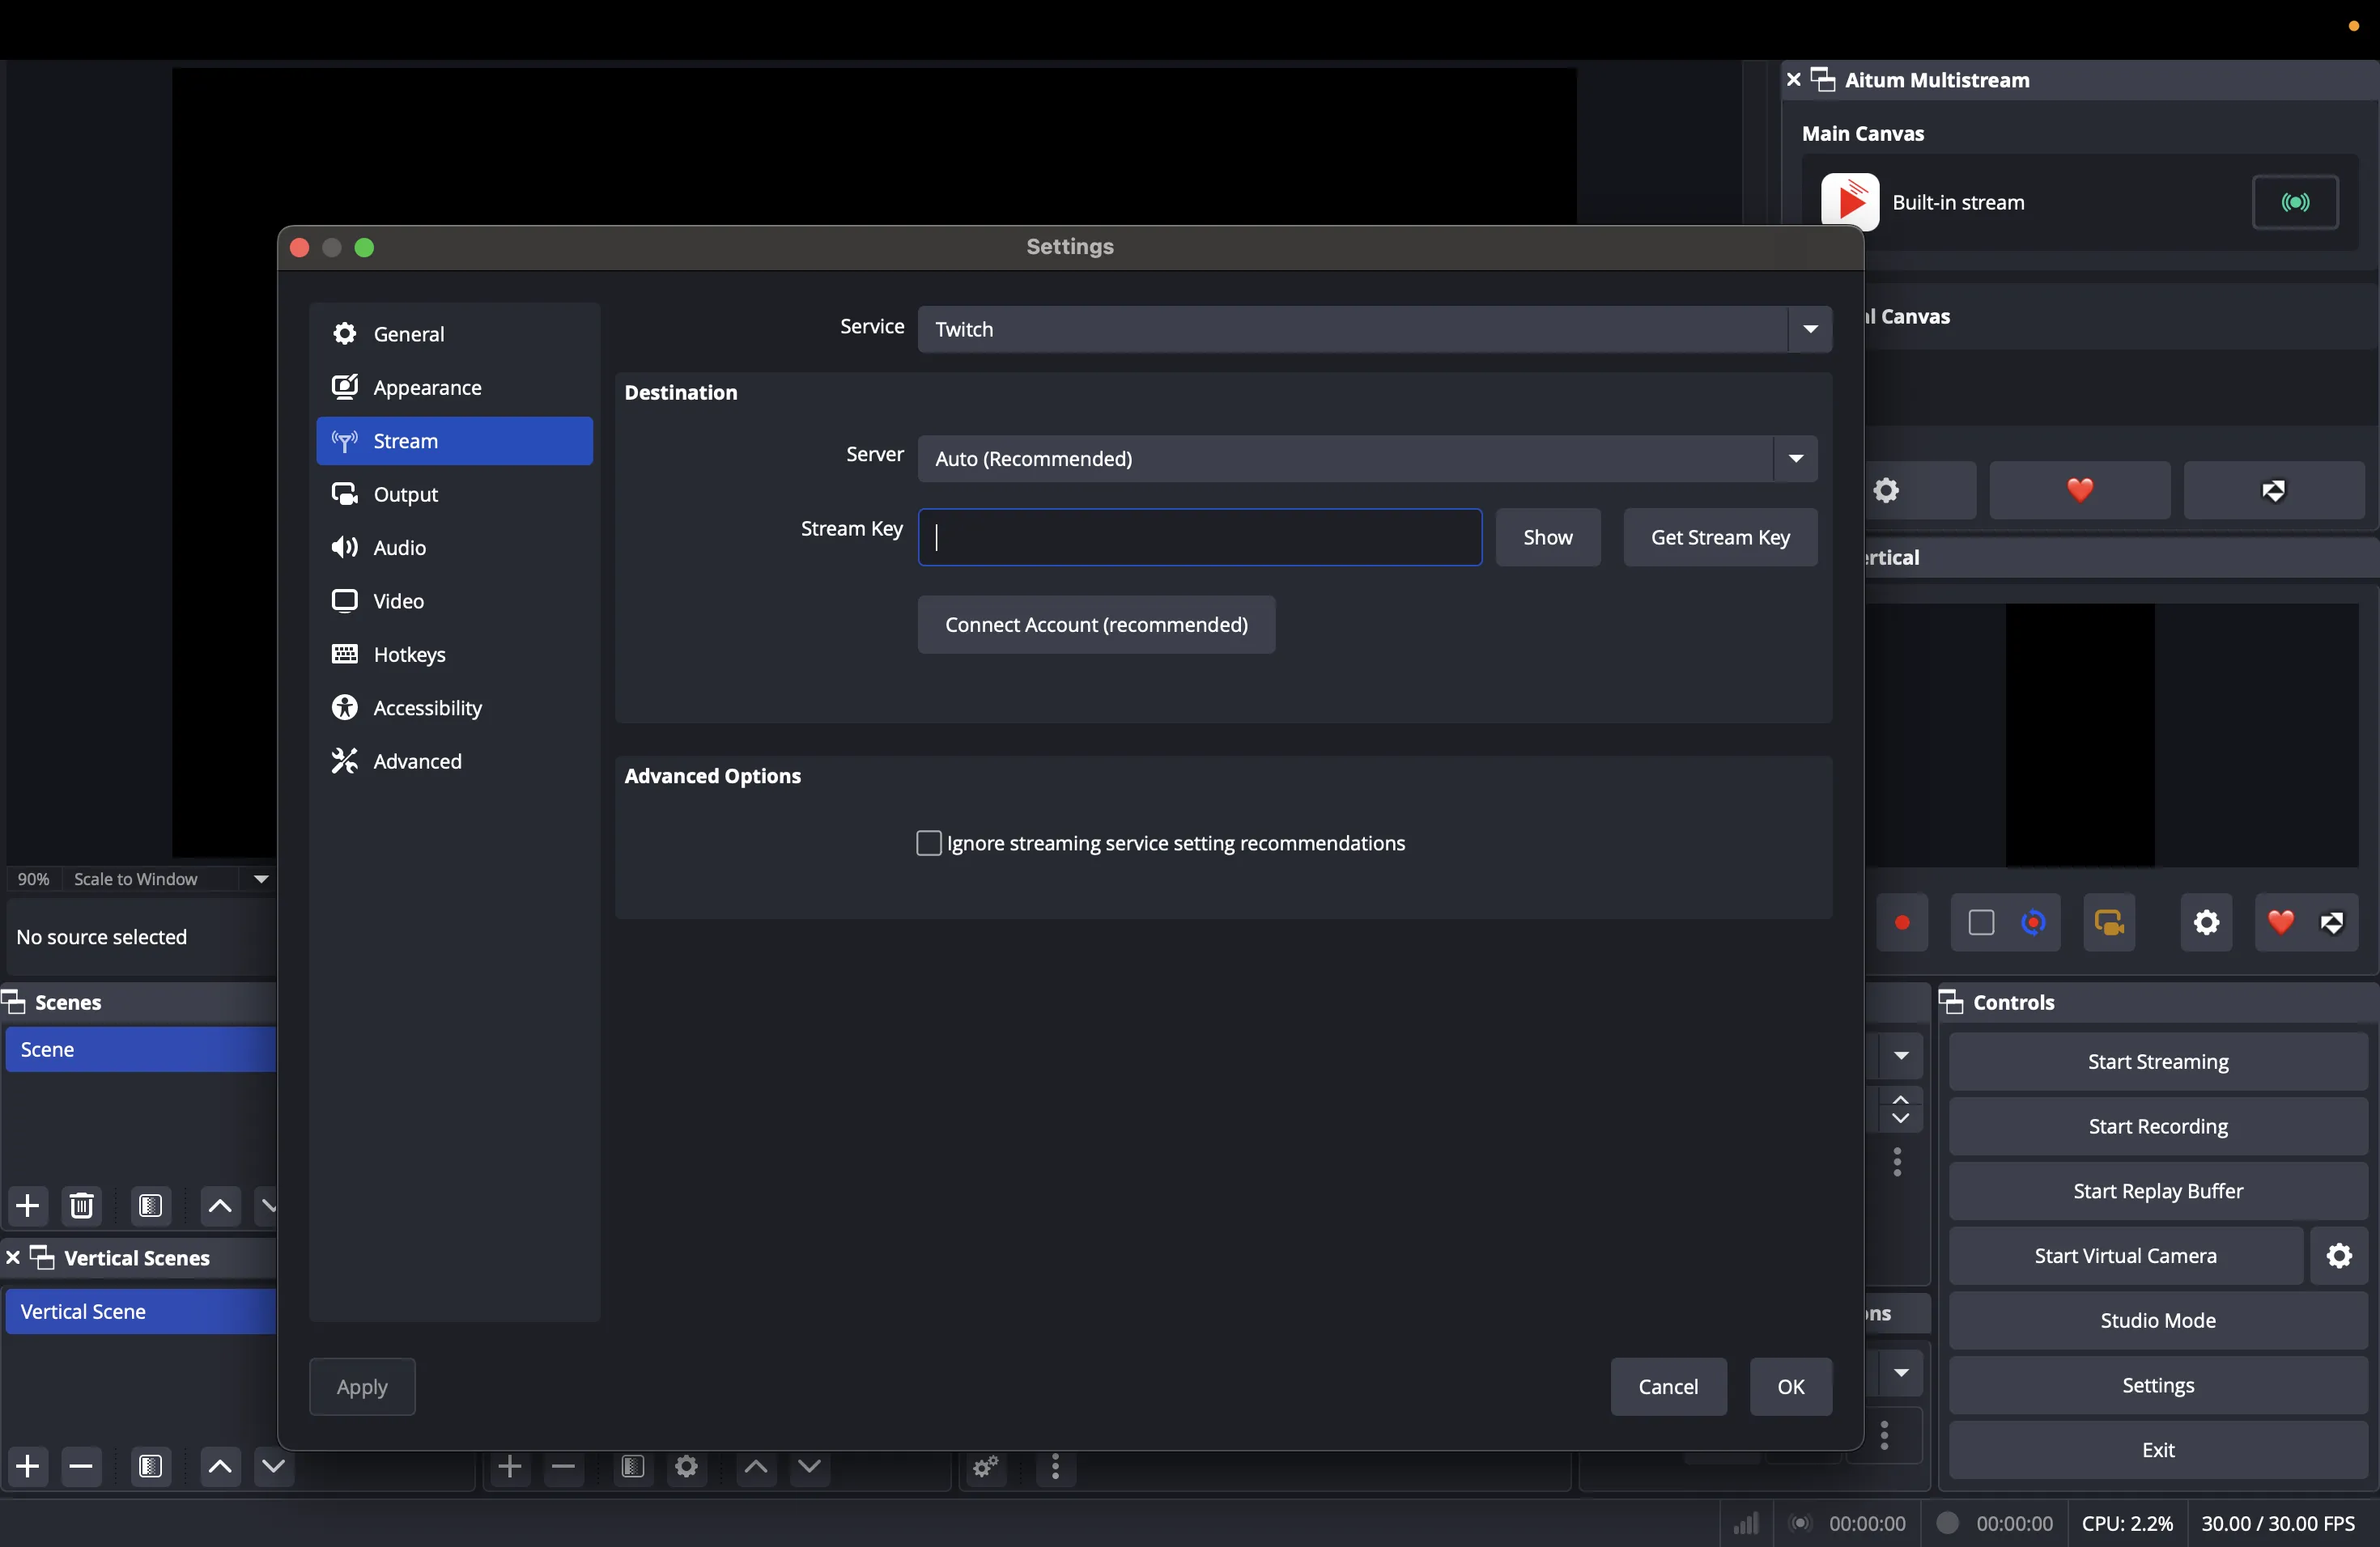The width and height of the screenshot is (2380, 1547).
Task: Select the Vertical Scene item
Action: (x=140, y=1312)
